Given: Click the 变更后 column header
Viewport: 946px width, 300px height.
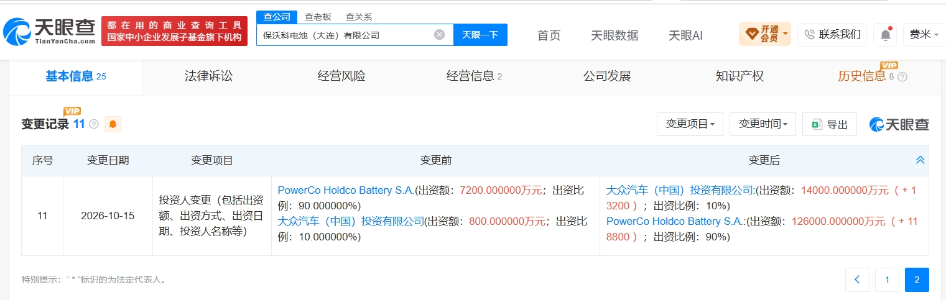Looking at the screenshot, I should [764, 160].
